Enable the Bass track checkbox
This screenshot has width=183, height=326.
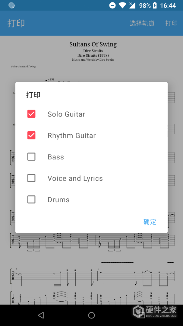coord(31,157)
